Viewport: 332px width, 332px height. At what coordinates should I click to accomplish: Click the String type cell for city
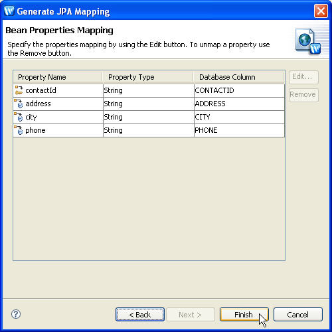point(149,117)
